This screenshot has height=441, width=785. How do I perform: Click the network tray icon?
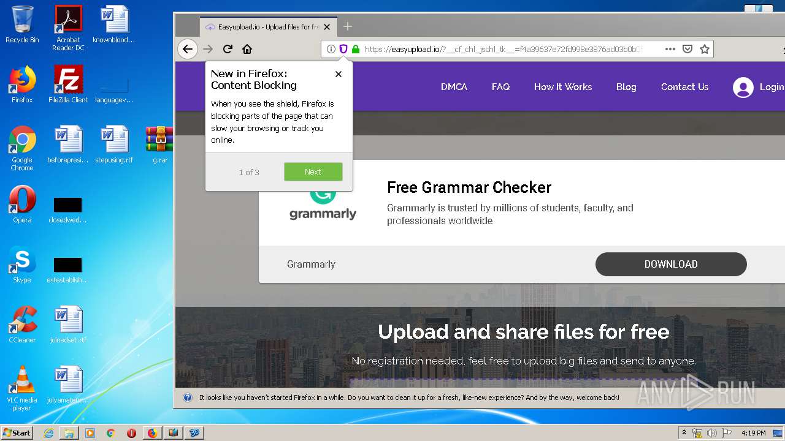point(697,433)
